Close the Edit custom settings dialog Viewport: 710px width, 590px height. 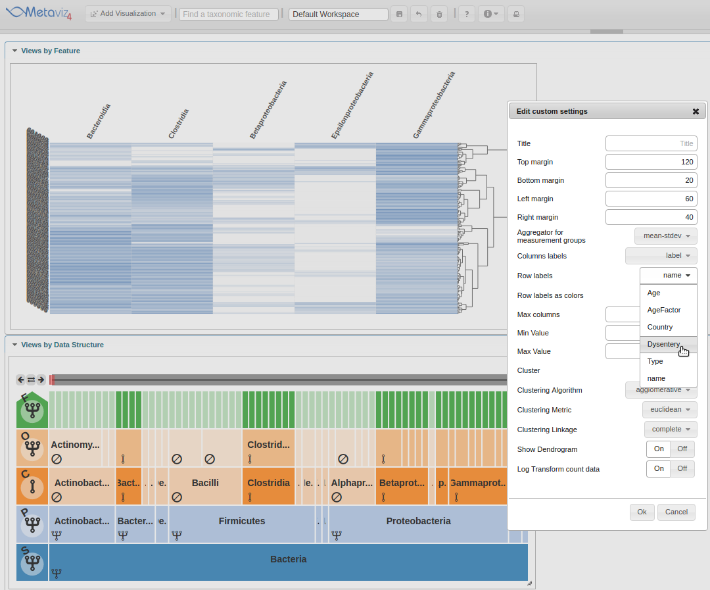coord(696,111)
